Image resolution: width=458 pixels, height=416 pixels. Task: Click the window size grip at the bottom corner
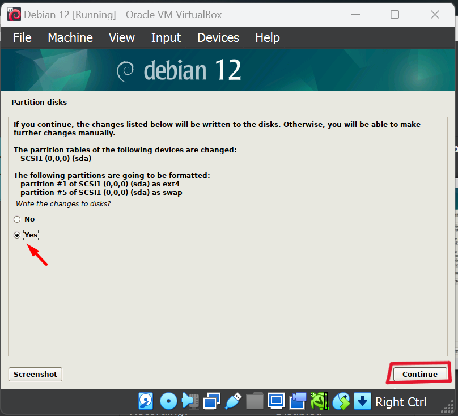pos(448,407)
